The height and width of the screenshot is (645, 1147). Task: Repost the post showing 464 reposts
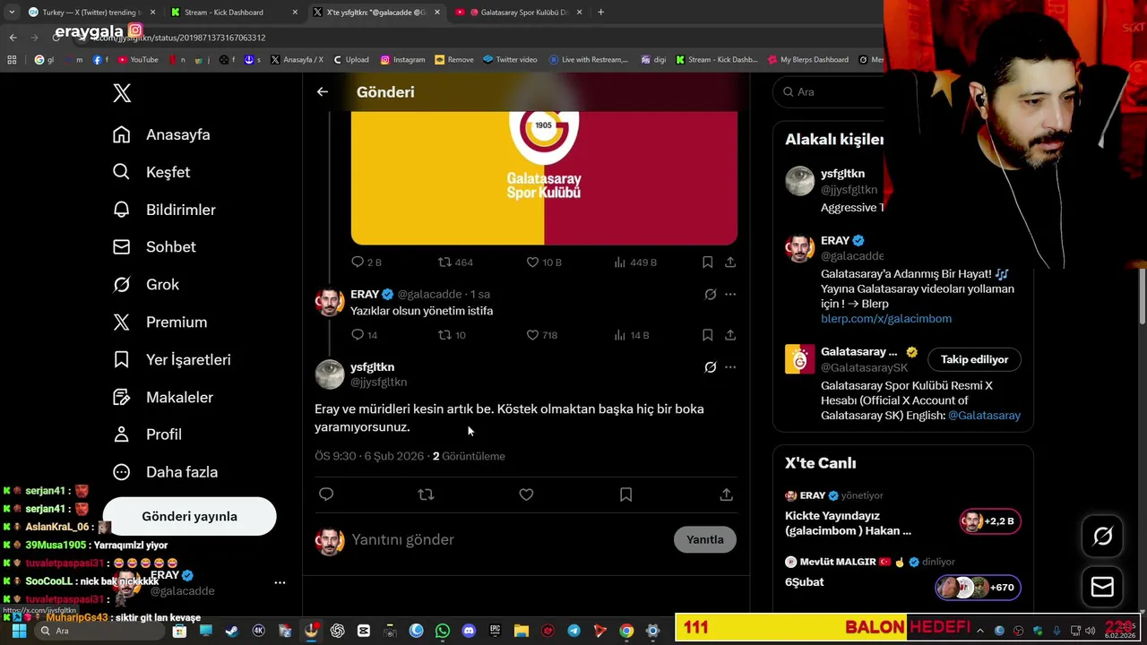(454, 262)
